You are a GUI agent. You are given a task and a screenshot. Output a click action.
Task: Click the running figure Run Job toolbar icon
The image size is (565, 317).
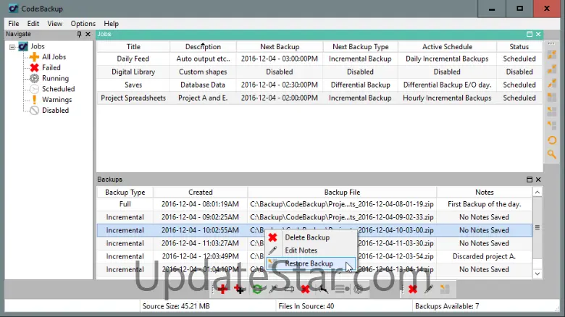pos(323,289)
